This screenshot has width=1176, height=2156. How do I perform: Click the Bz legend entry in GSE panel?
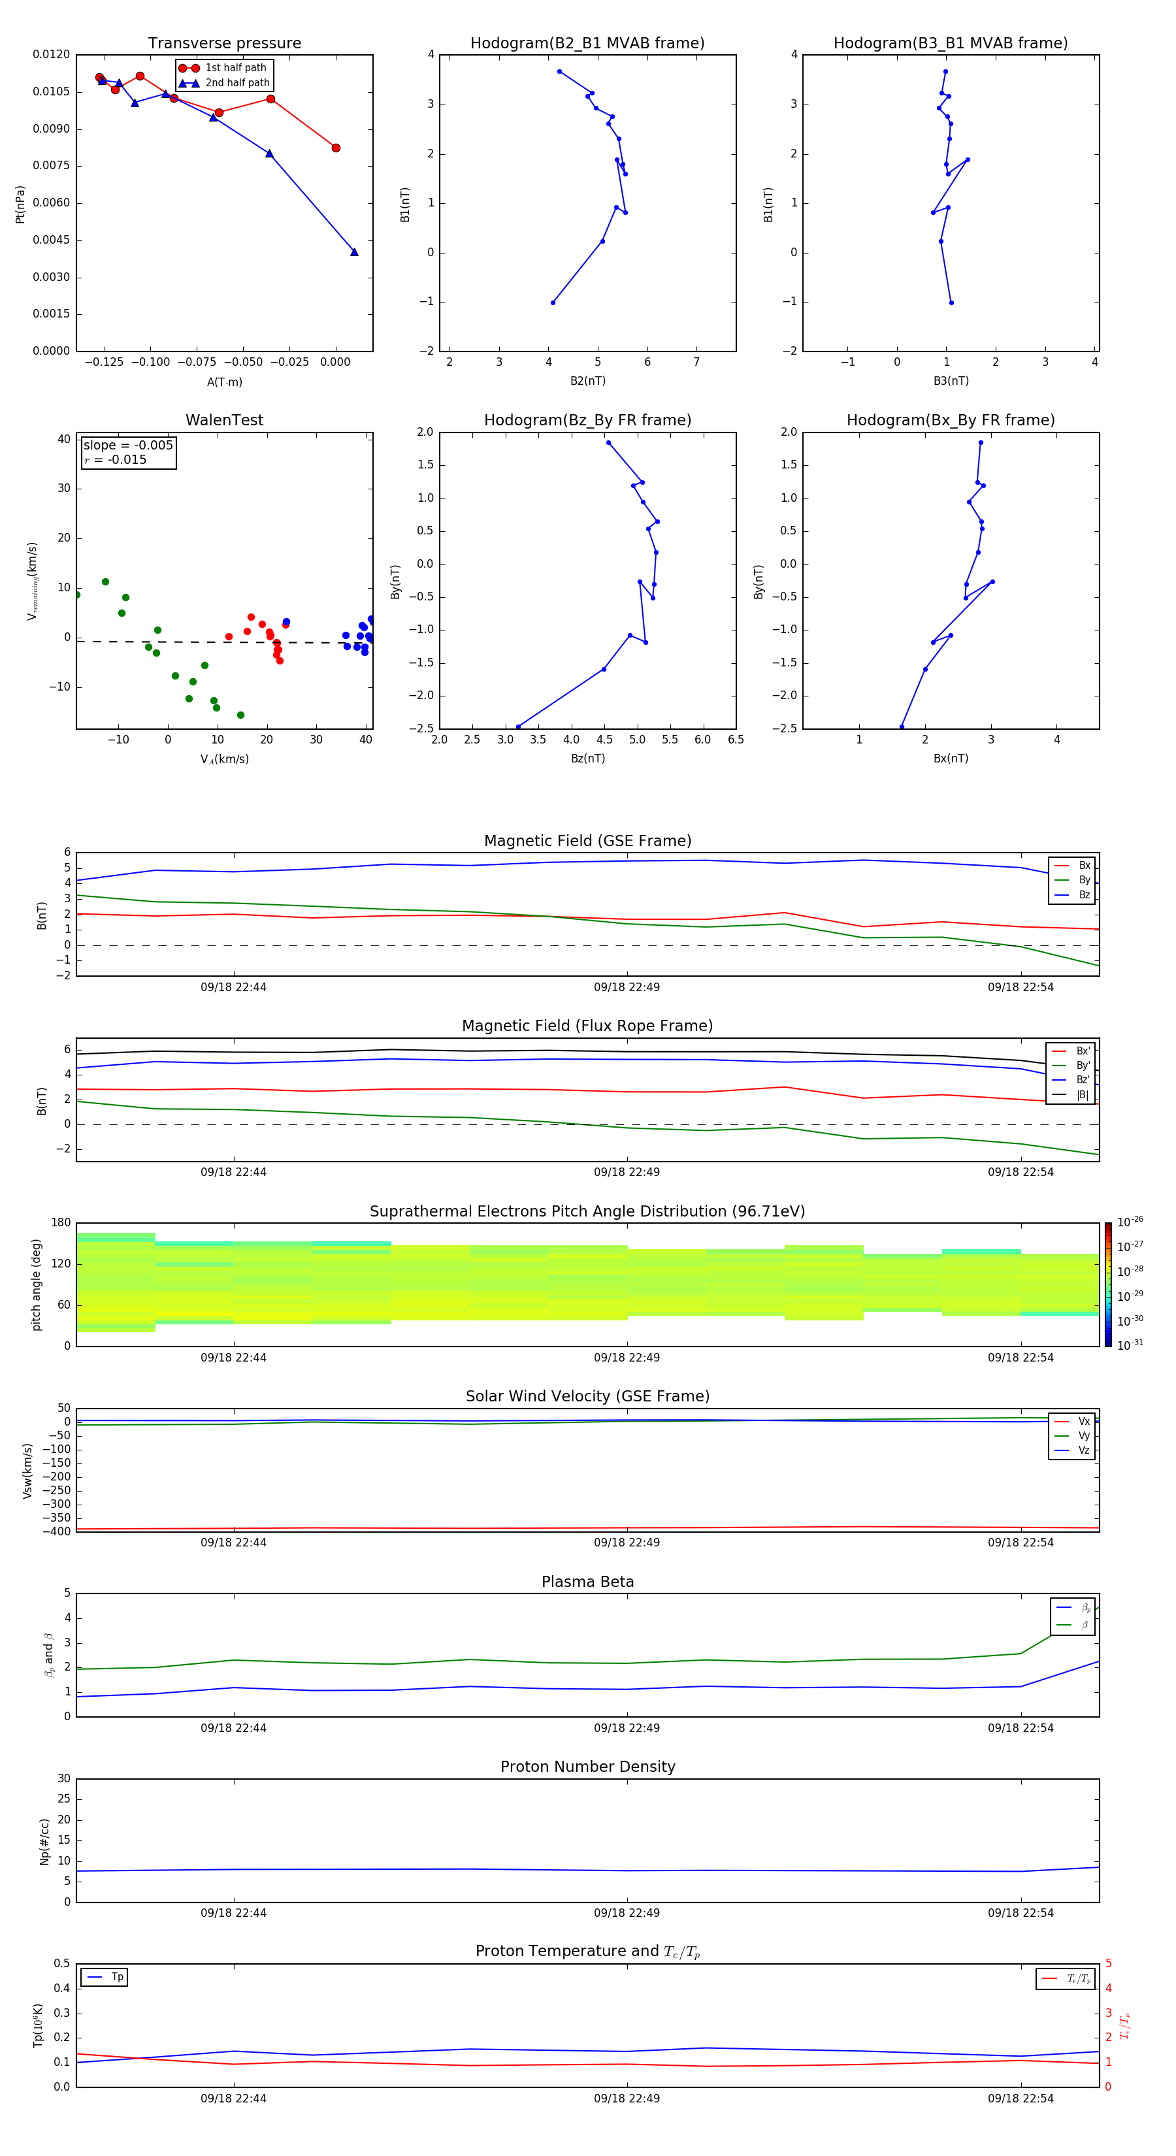(x=1072, y=894)
